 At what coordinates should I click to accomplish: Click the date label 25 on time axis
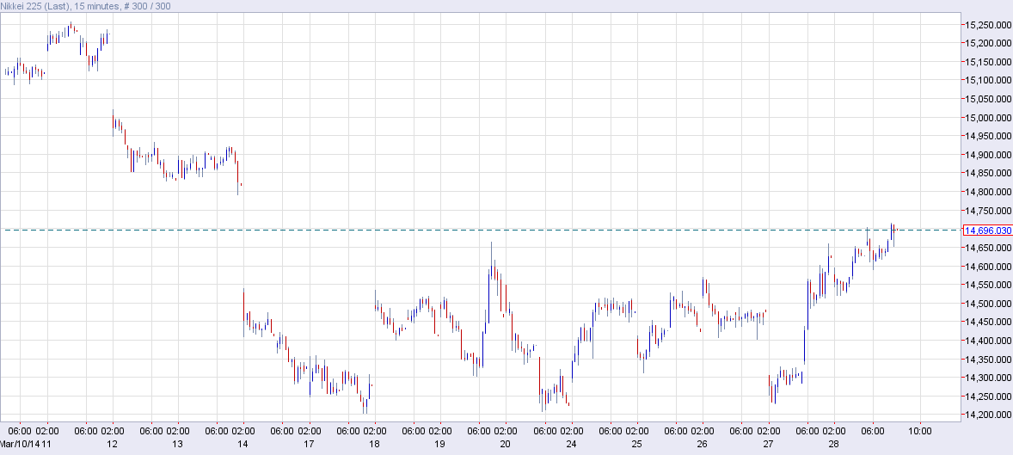(636, 444)
